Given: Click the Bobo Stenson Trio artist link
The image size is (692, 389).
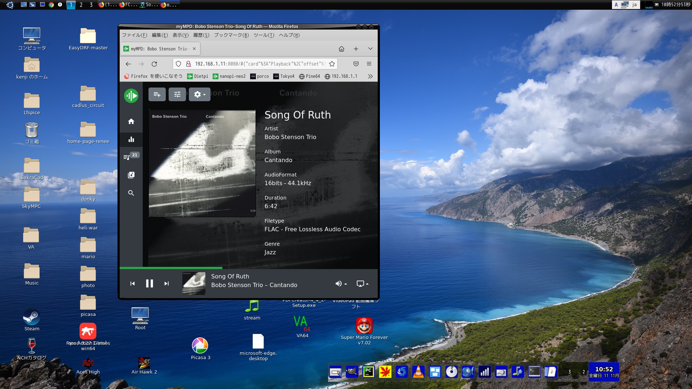Looking at the screenshot, I should (290, 137).
